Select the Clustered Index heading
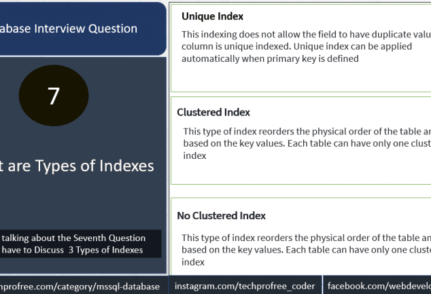The width and height of the screenshot is (431, 294). (x=213, y=112)
